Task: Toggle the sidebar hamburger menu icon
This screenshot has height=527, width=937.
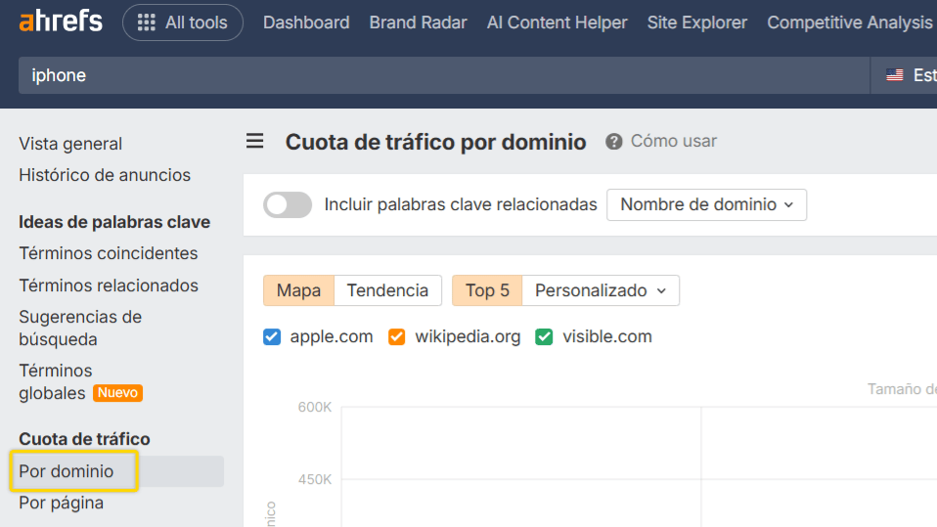Action: [255, 141]
